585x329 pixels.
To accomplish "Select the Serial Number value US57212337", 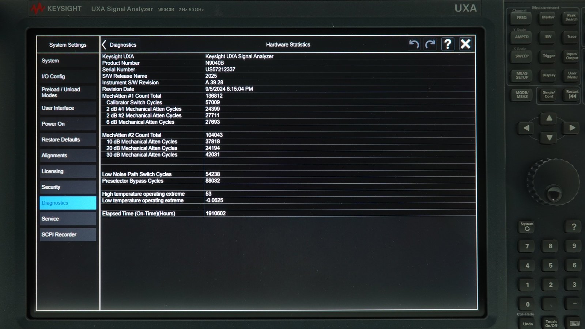I will click(x=220, y=69).
